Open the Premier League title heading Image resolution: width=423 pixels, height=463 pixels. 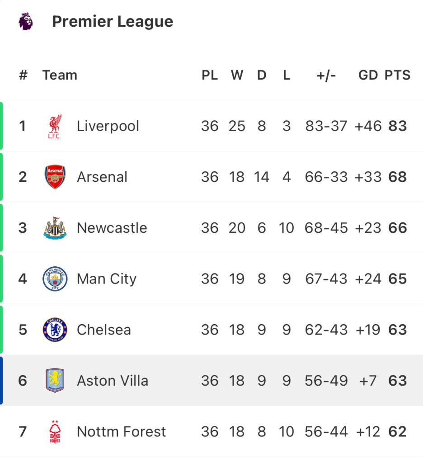click(x=113, y=21)
